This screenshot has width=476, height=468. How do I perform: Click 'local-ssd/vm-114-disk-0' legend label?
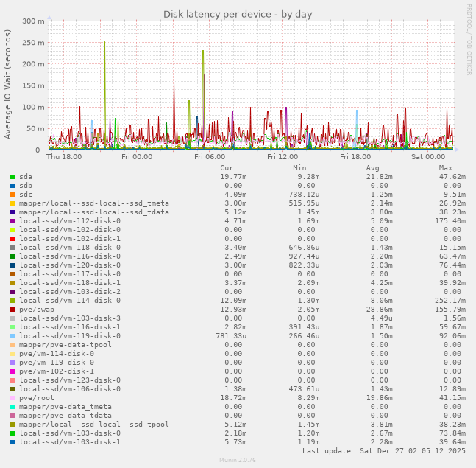coord(70,301)
